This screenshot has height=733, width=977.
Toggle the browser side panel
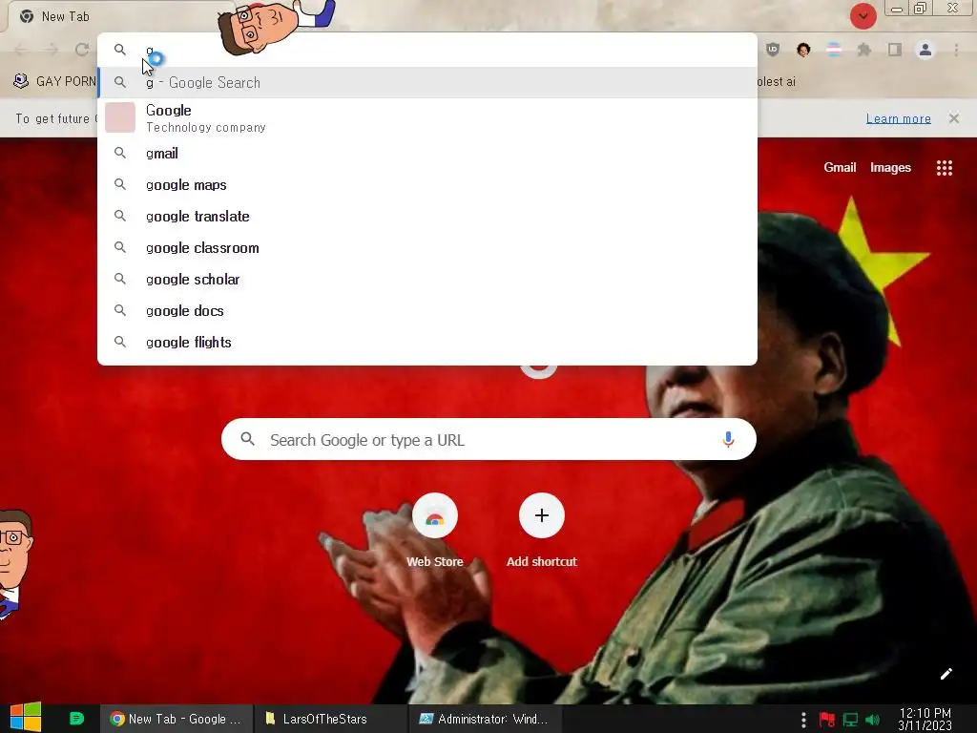895,50
